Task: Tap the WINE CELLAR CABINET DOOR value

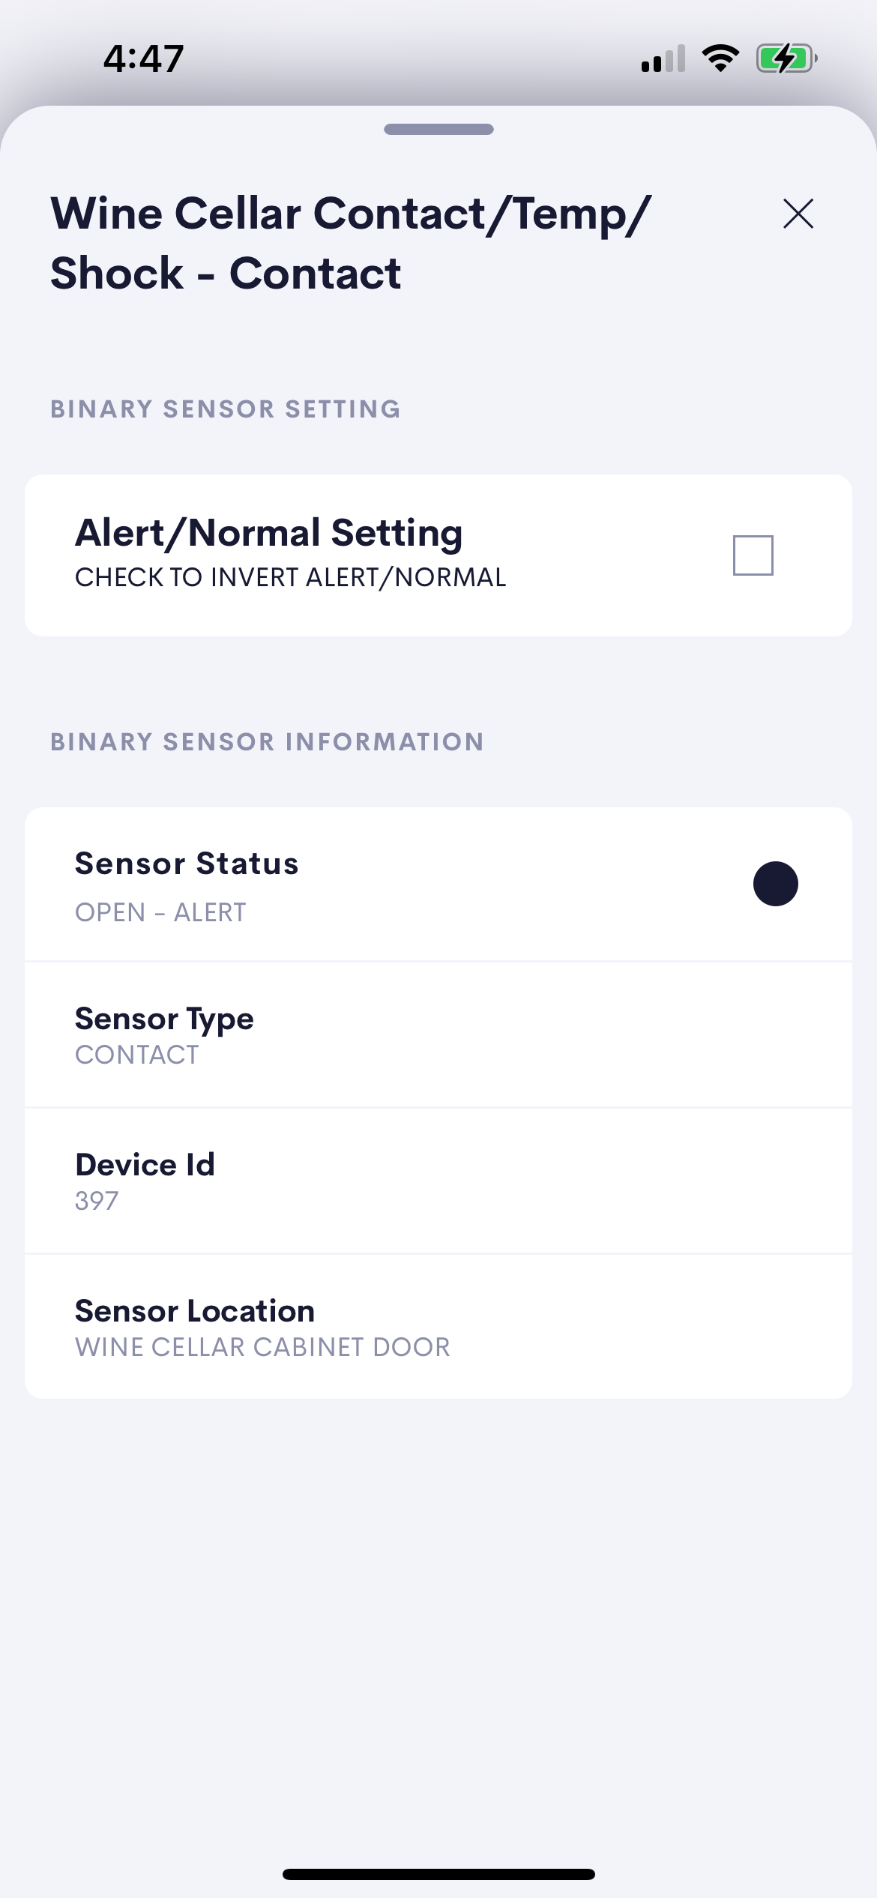Action: tap(262, 1347)
